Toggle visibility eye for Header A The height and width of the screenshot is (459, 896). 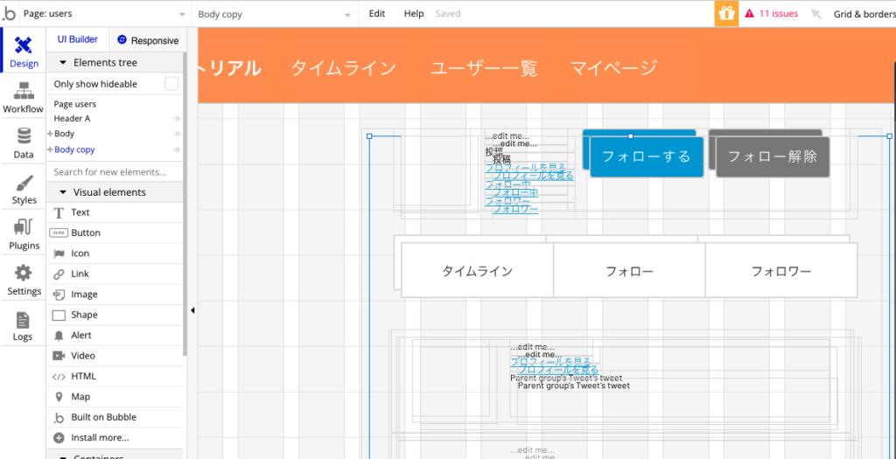click(177, 119)
